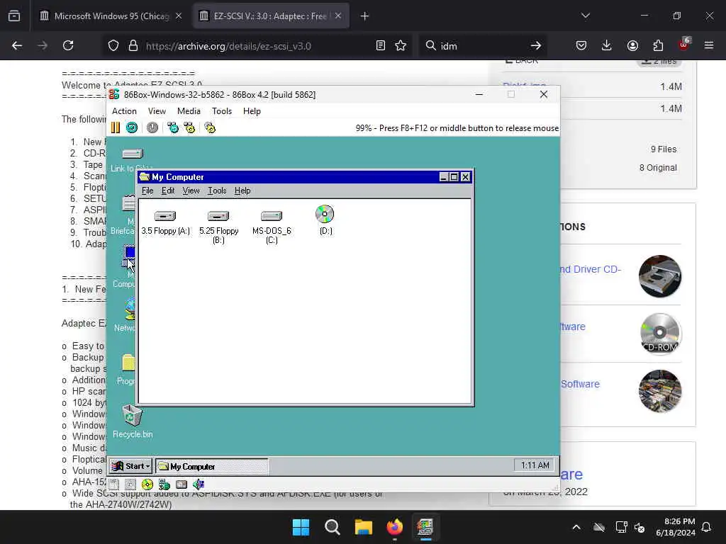Open the 86Box settings icon
This screenshot has width=726, height=544.
tap(210, 127)
